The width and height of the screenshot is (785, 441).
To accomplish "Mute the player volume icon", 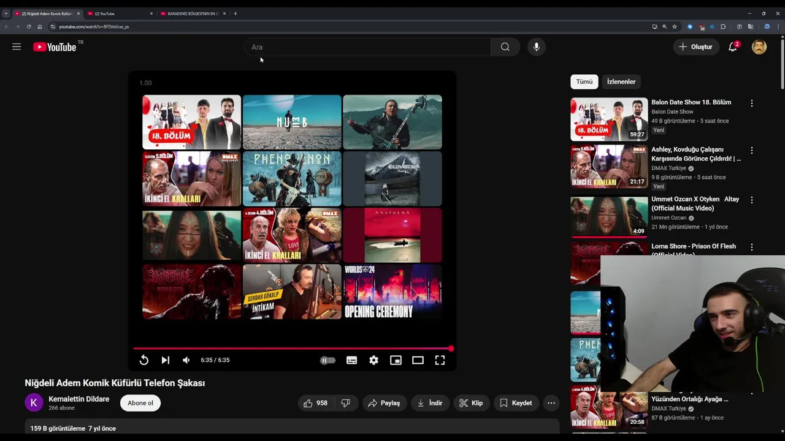I will [186, 360].
